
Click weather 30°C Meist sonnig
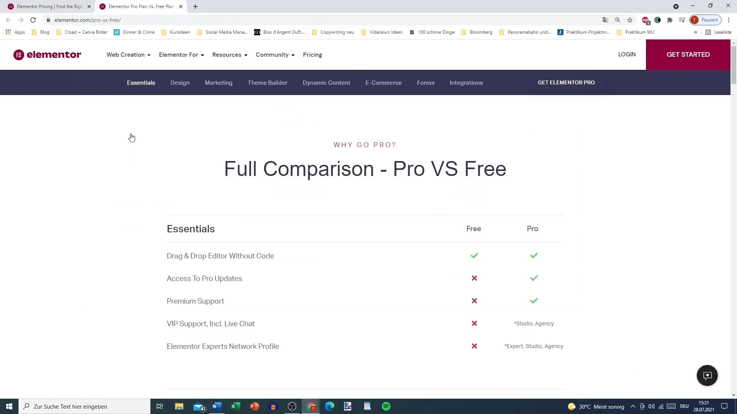(596, 406)
